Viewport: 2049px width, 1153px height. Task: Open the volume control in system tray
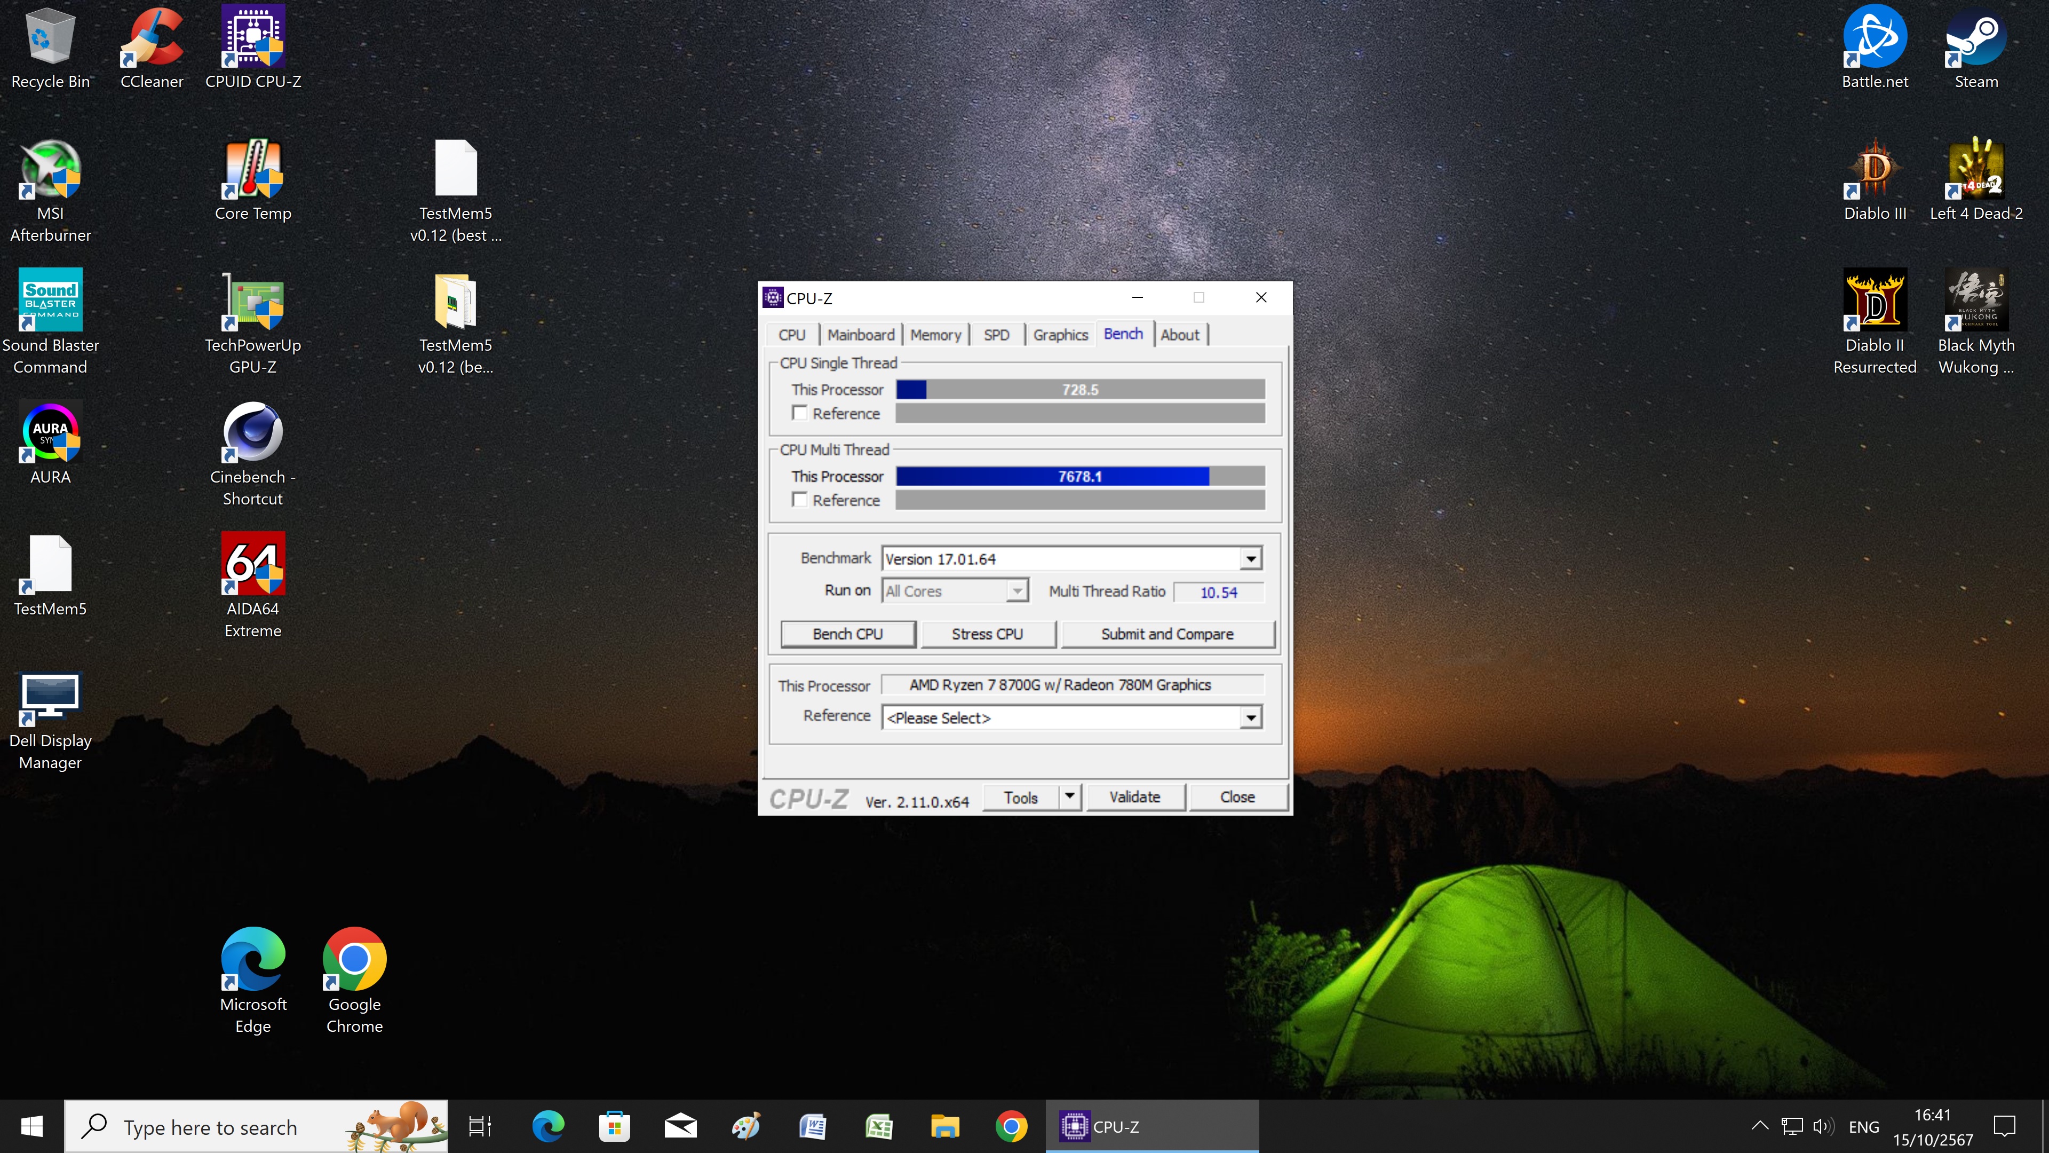[x=1822, y=1127]
